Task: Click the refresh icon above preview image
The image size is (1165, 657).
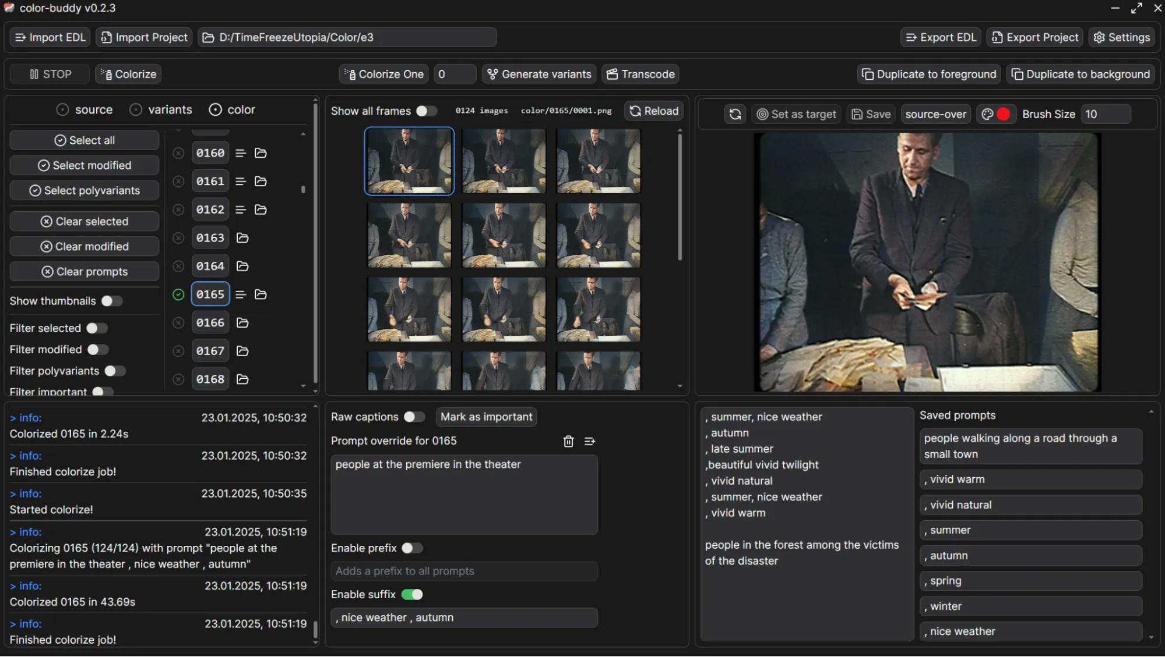Action: (735, 114)
